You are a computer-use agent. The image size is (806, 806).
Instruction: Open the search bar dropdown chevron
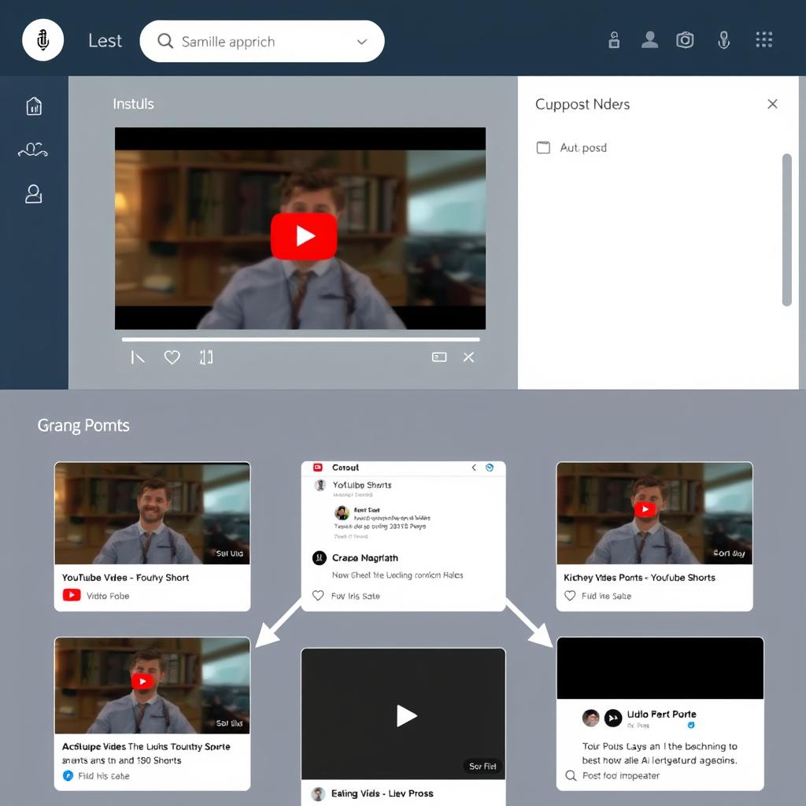pyautogui.click(x=360, y=40)
